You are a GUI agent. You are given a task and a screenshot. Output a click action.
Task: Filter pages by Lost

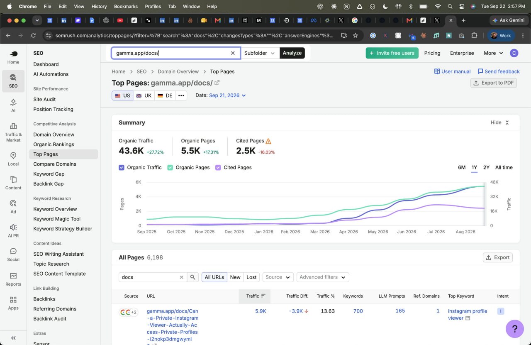point(251,277)
